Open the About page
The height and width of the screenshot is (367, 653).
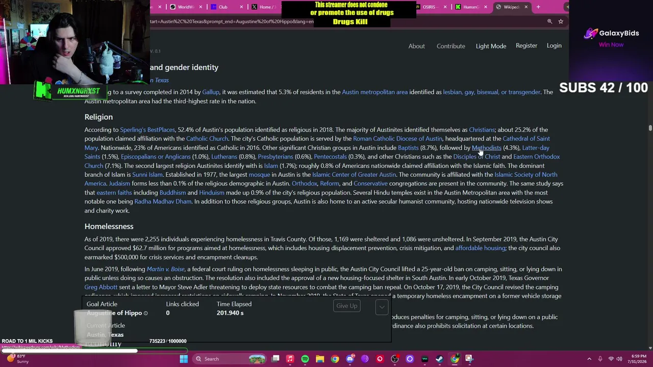coord(416,46)
